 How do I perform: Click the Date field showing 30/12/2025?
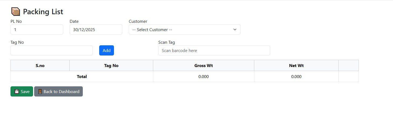tap(96, 29)
